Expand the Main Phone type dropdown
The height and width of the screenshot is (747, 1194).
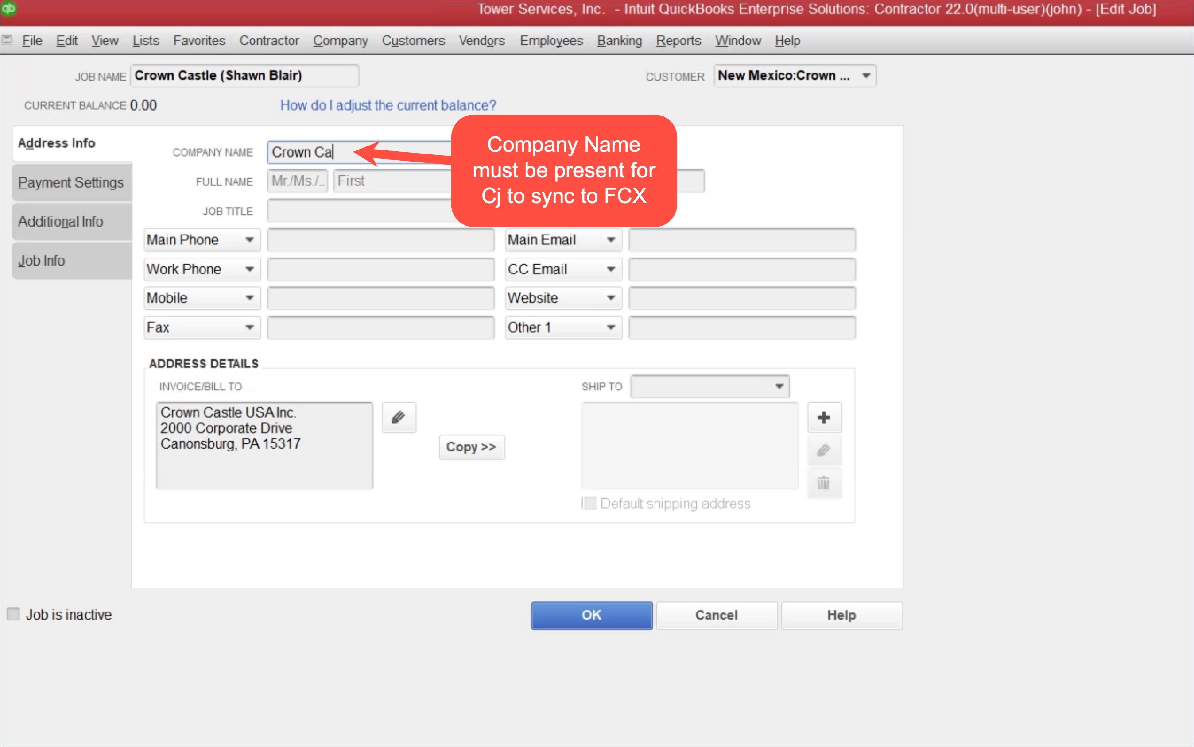[250, 239]
